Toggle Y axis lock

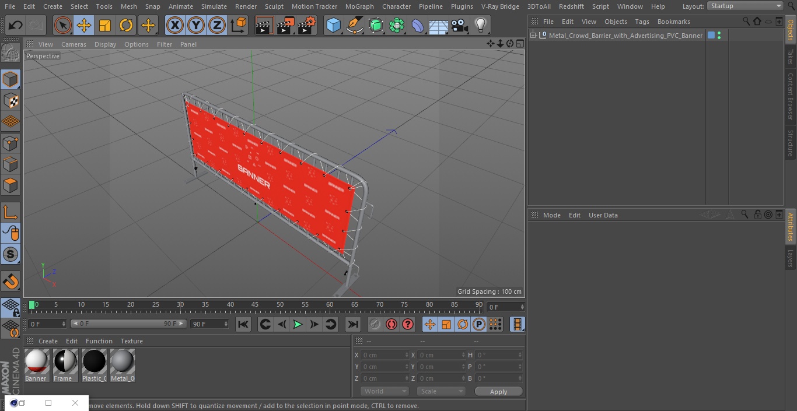[x=196, y=25]
